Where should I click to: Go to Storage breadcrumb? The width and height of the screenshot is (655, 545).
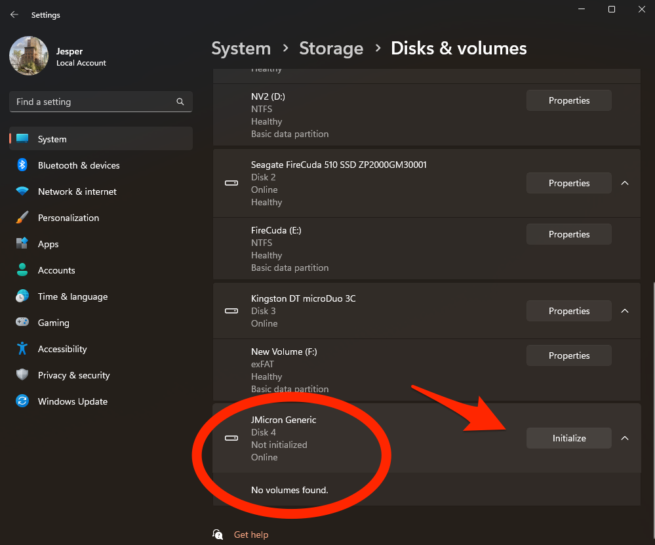331,49
